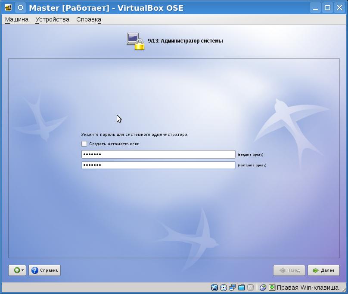The width and height of the screenshot is (348, 294).
Task: Open the Устройства menu
Action: tap(52, 19)
